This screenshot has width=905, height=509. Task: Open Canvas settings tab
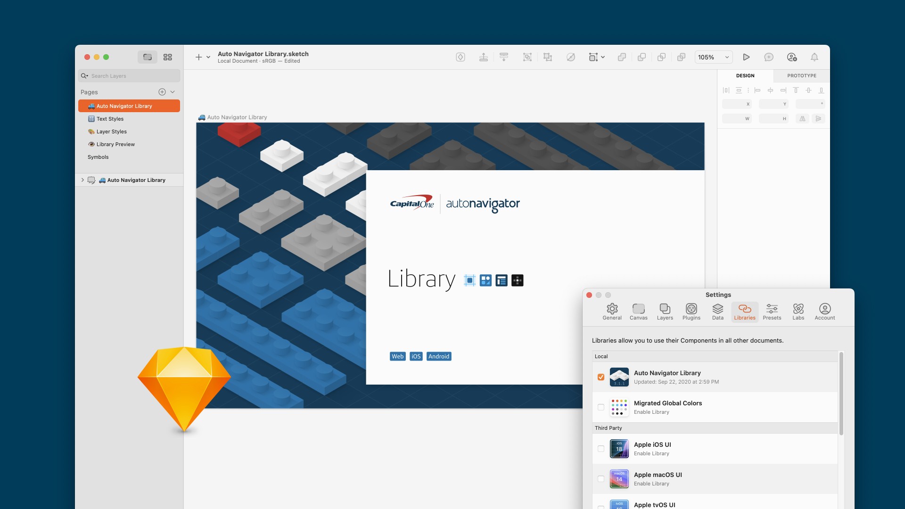639,312
